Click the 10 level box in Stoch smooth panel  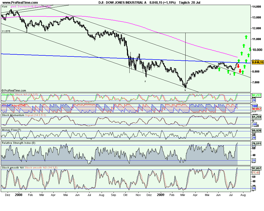tap(254, 189)
